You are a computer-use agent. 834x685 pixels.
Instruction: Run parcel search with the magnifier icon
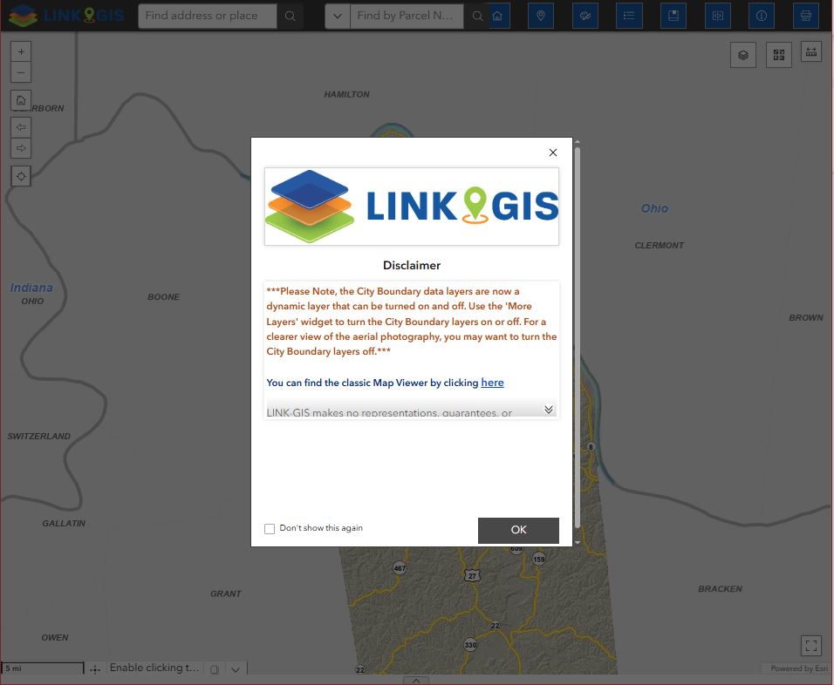coord(477,16)
